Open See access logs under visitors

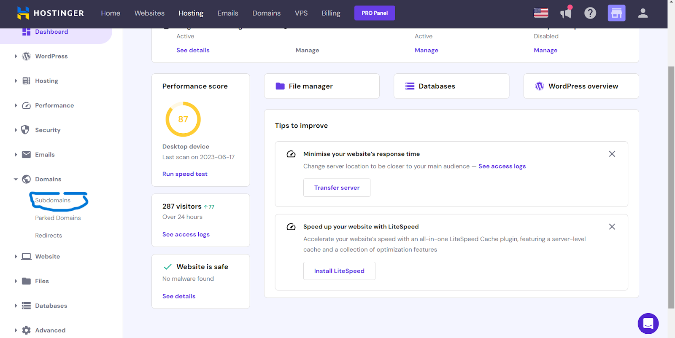pyautogui.click(x=186, y=234)
